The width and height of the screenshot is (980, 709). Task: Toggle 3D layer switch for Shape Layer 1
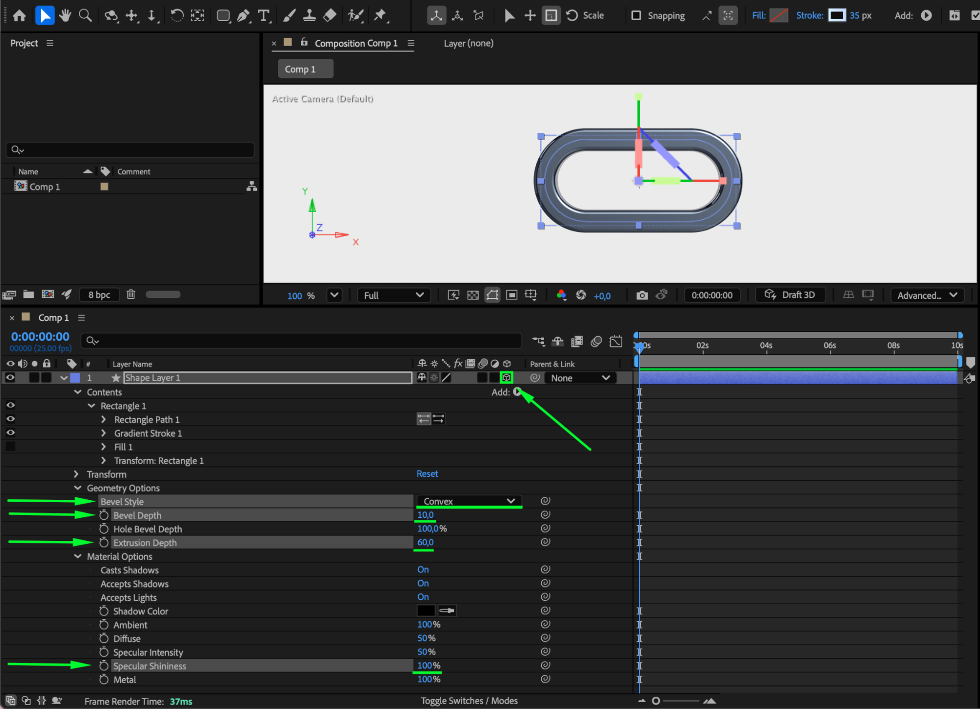pyautogui.click(x=506, y=378)
